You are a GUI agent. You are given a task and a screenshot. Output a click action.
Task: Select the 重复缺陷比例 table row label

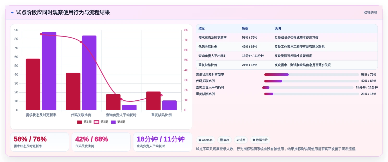tap(208, 65)
